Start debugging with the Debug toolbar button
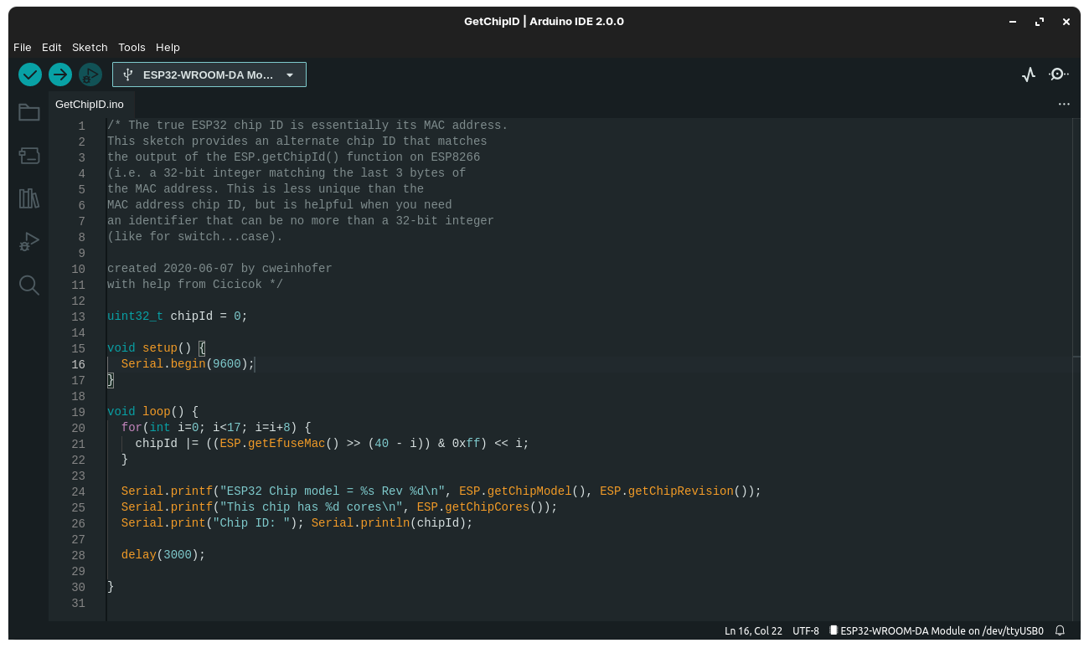 point(90,75)
